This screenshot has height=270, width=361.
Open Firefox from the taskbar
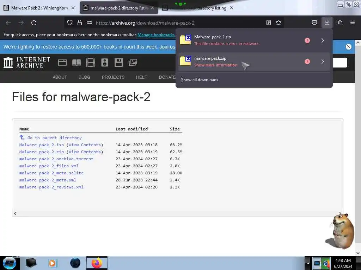click(x=97, y=263)
